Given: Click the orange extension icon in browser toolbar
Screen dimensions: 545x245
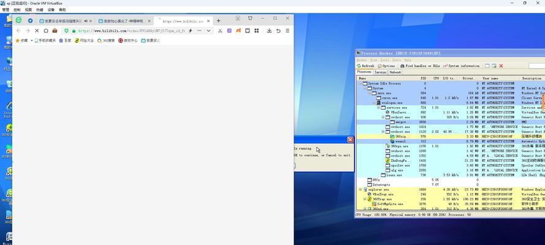Looking at the screenshot, I should coord(238,31).
